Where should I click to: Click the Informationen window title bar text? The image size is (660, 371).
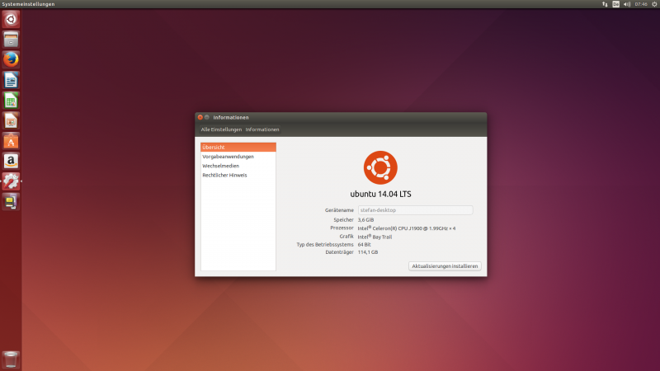click(x=231, y=117)
